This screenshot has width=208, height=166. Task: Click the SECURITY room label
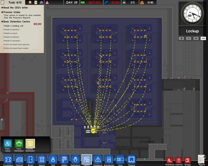pos(123,147)
